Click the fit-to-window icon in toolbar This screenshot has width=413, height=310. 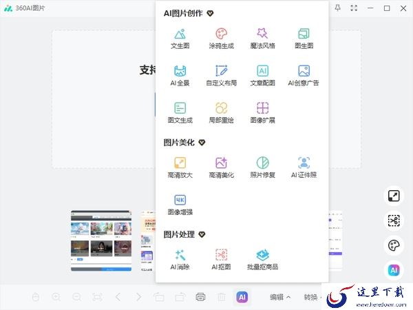98,297
